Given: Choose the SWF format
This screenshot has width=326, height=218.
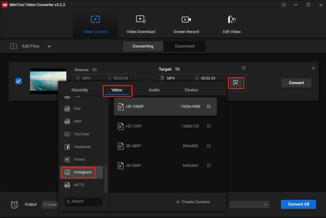Looking at the screenshot, I should coord(81,121).
